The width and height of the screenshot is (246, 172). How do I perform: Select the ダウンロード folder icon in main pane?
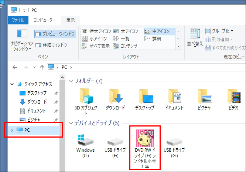point(116,100)
